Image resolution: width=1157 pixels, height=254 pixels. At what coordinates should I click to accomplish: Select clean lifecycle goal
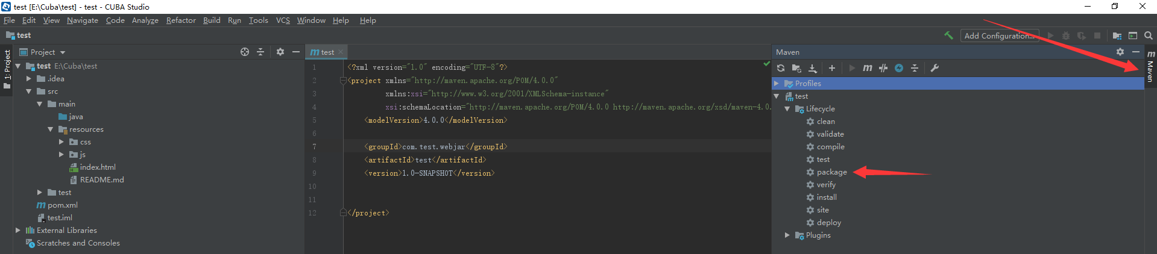point(821,122)
